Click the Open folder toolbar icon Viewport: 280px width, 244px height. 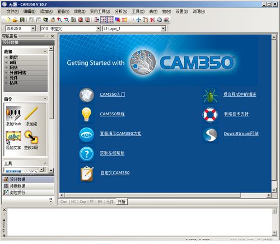click(x=15, y=20)
